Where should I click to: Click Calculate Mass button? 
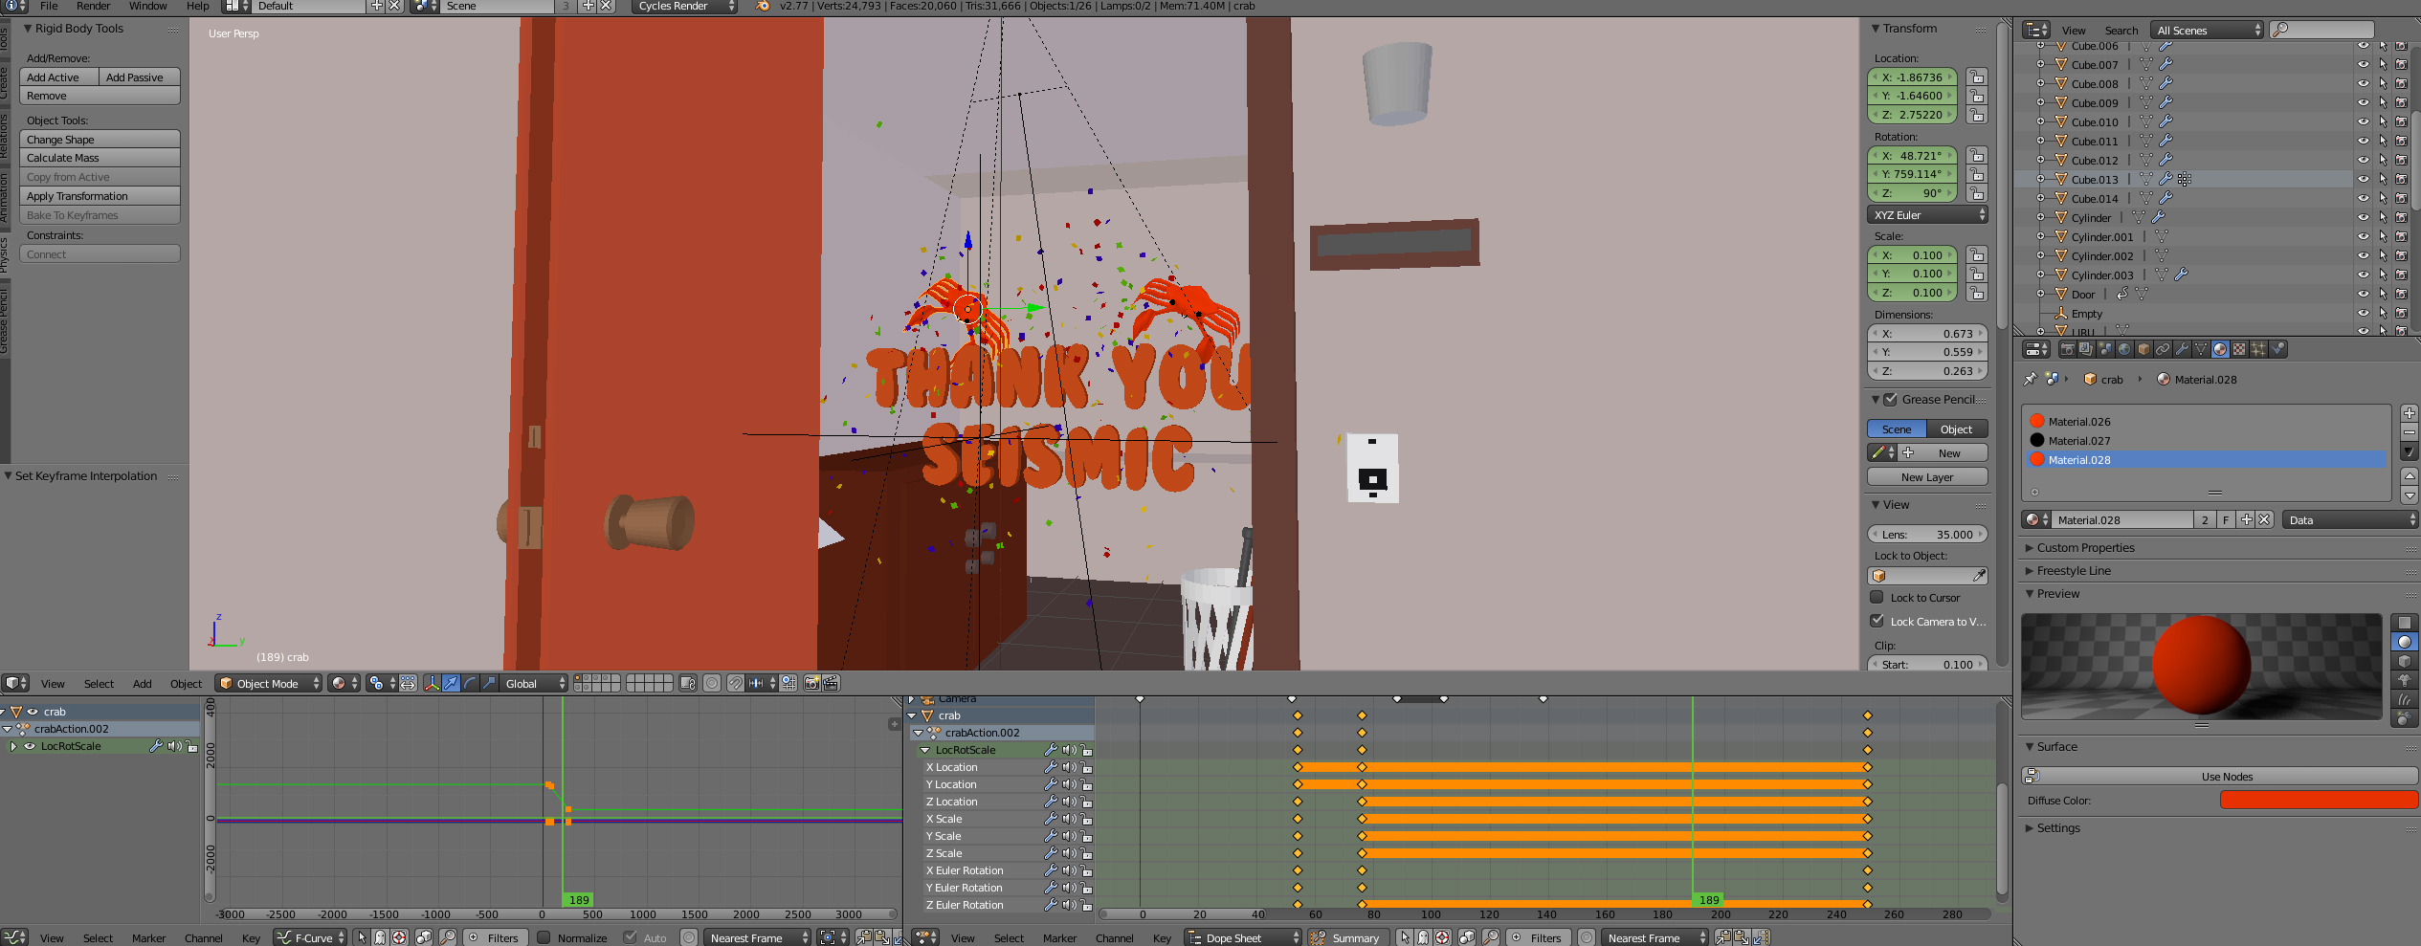pos(100,158)
